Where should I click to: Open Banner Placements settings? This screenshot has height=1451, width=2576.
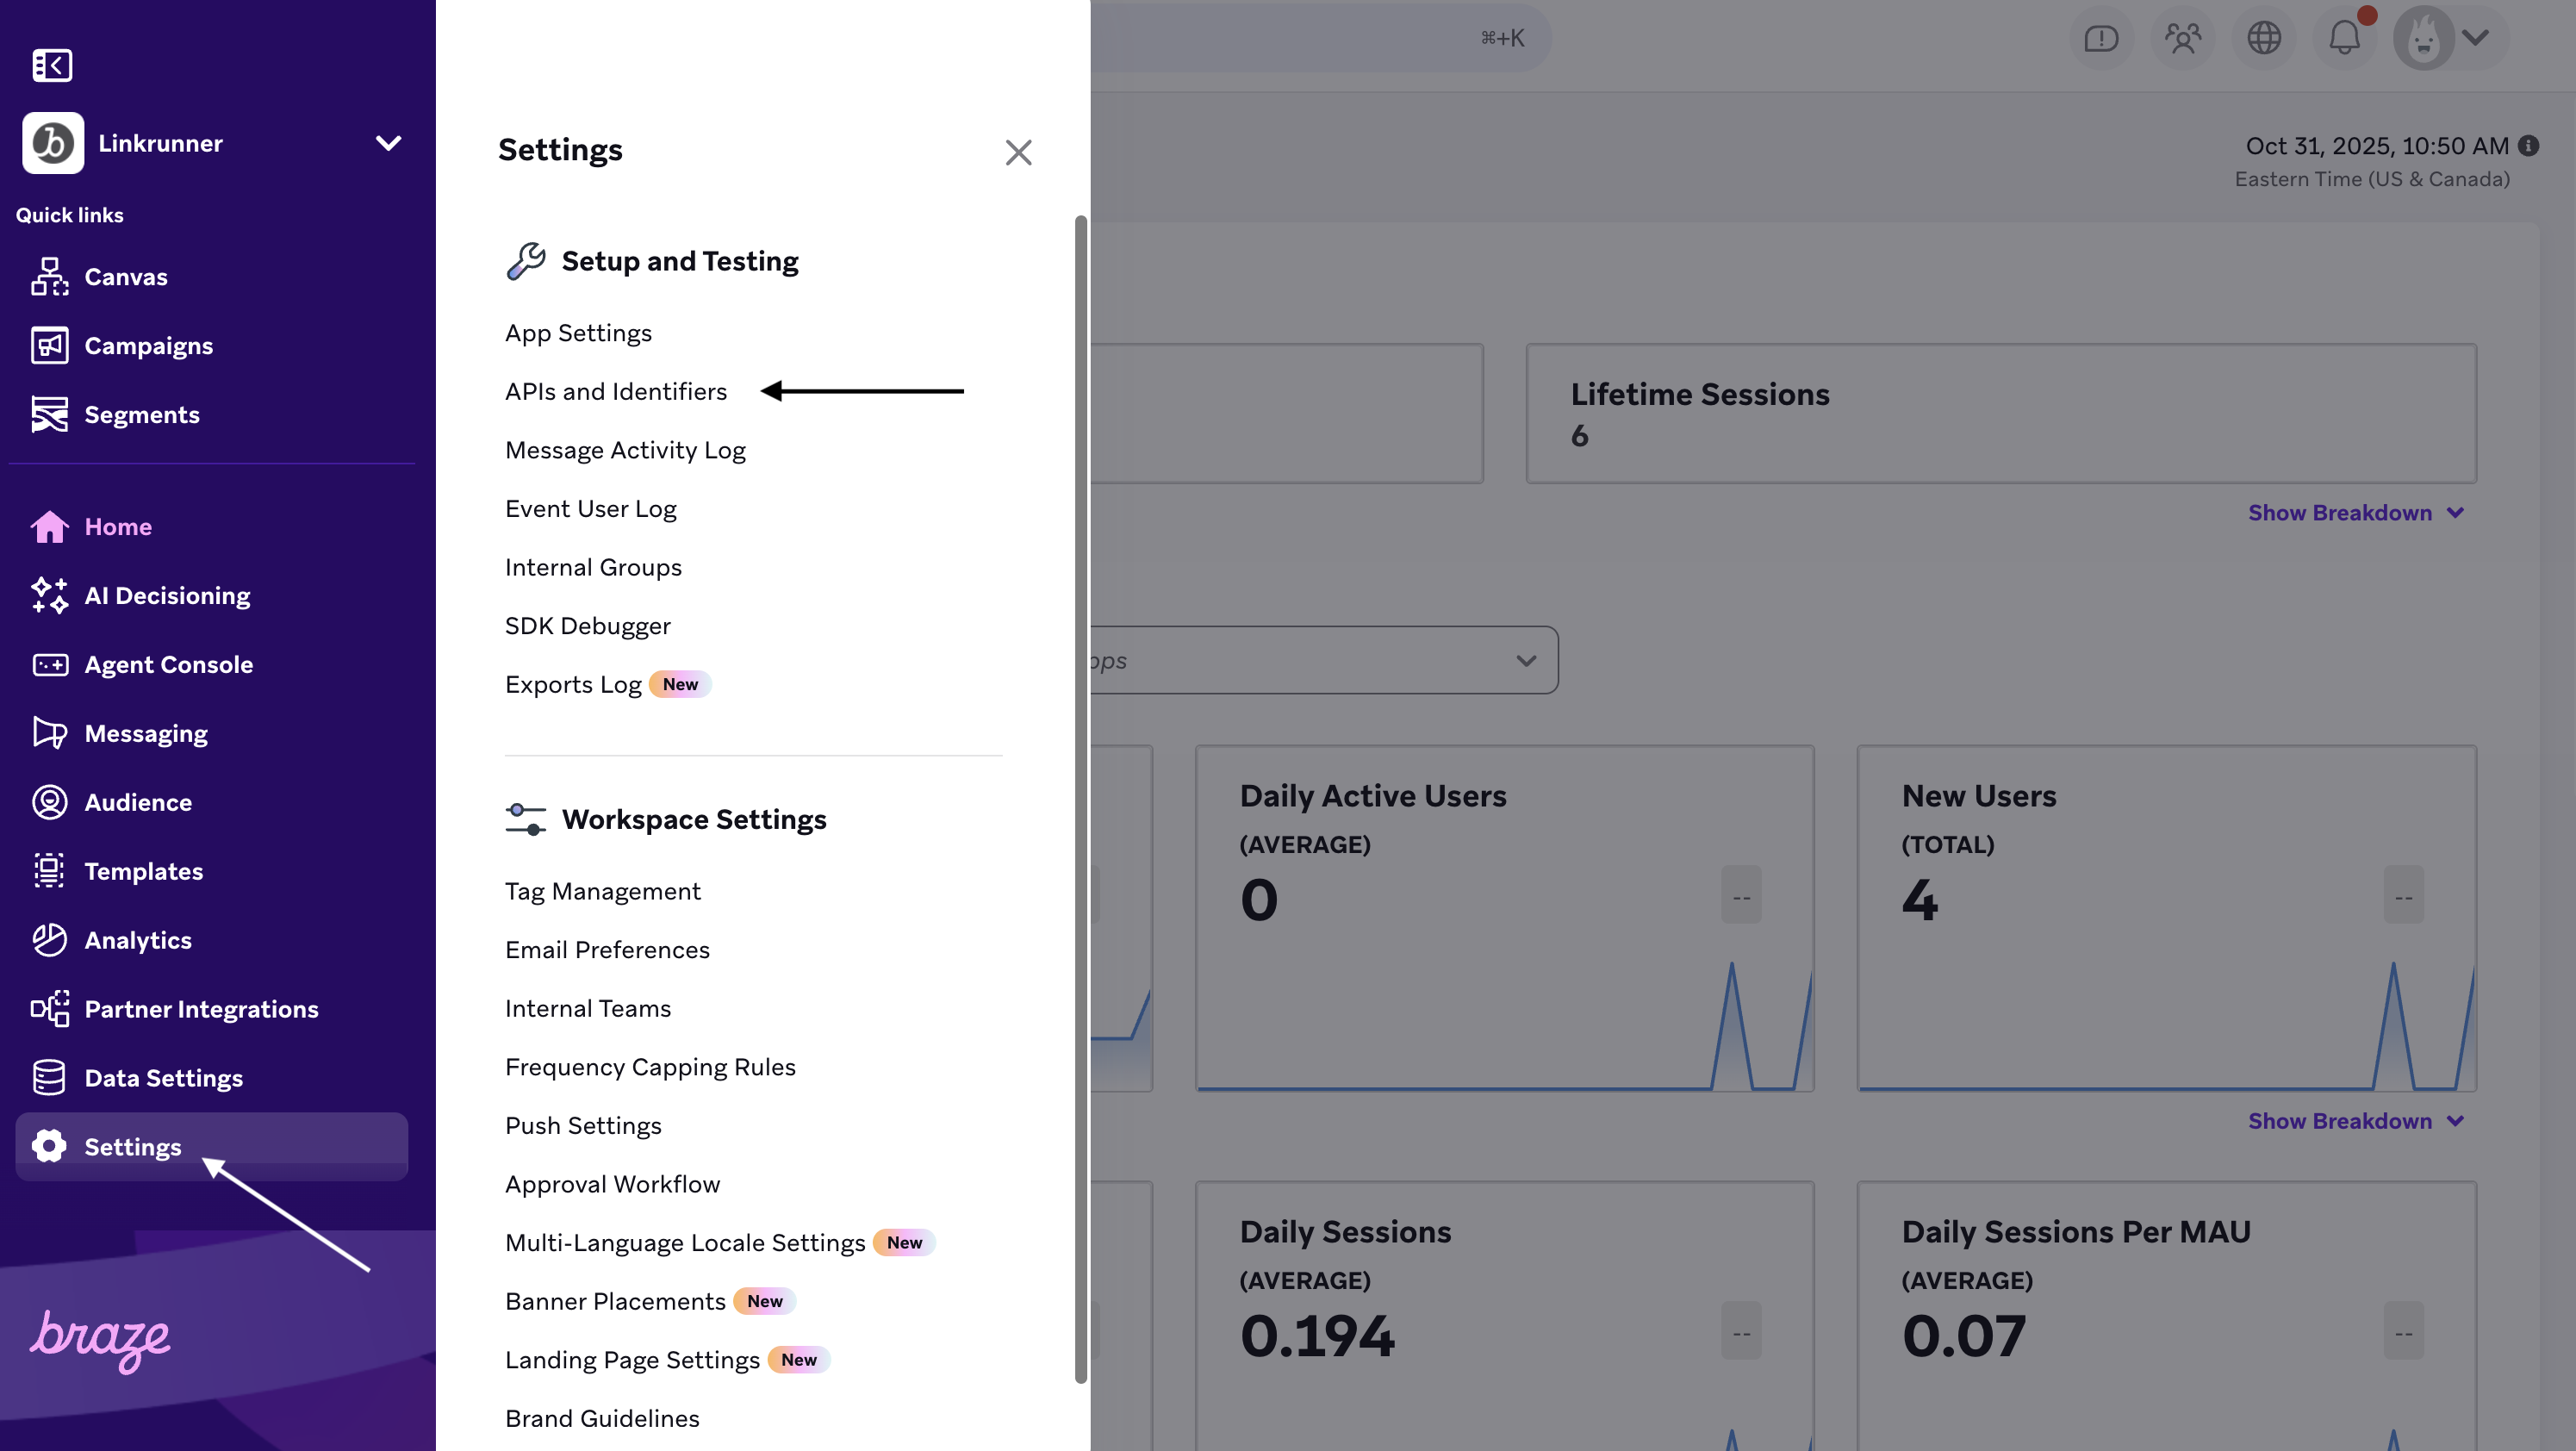(x=615, y=1302)
